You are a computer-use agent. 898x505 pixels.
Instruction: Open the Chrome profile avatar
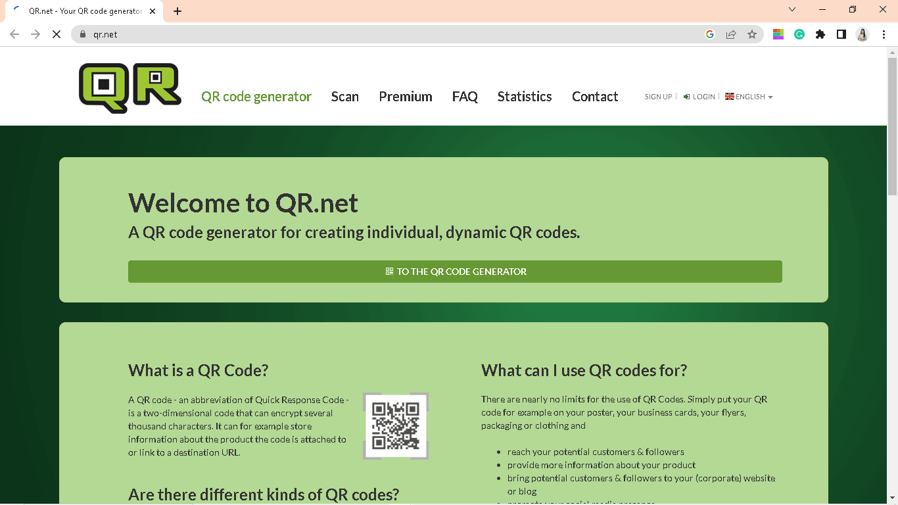pyautogui.click(x=863, y=34)
